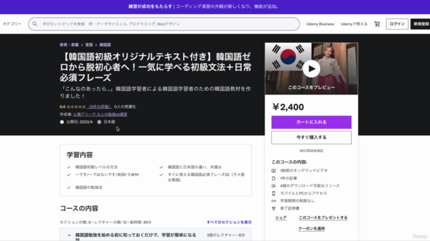Click checkmark beside 韓国語の勉強法

click(x=69, y=187)
